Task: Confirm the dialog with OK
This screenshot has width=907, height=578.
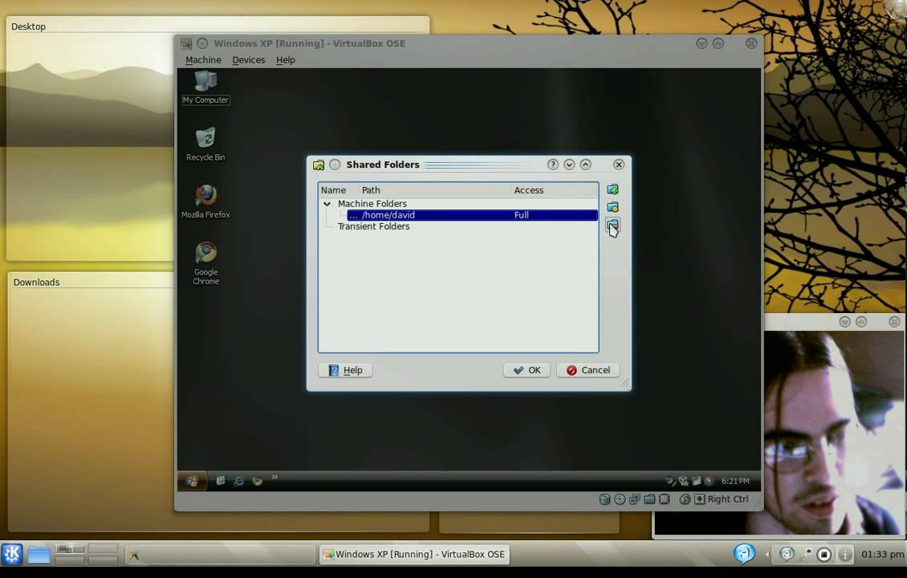Action: click(527, 370)
